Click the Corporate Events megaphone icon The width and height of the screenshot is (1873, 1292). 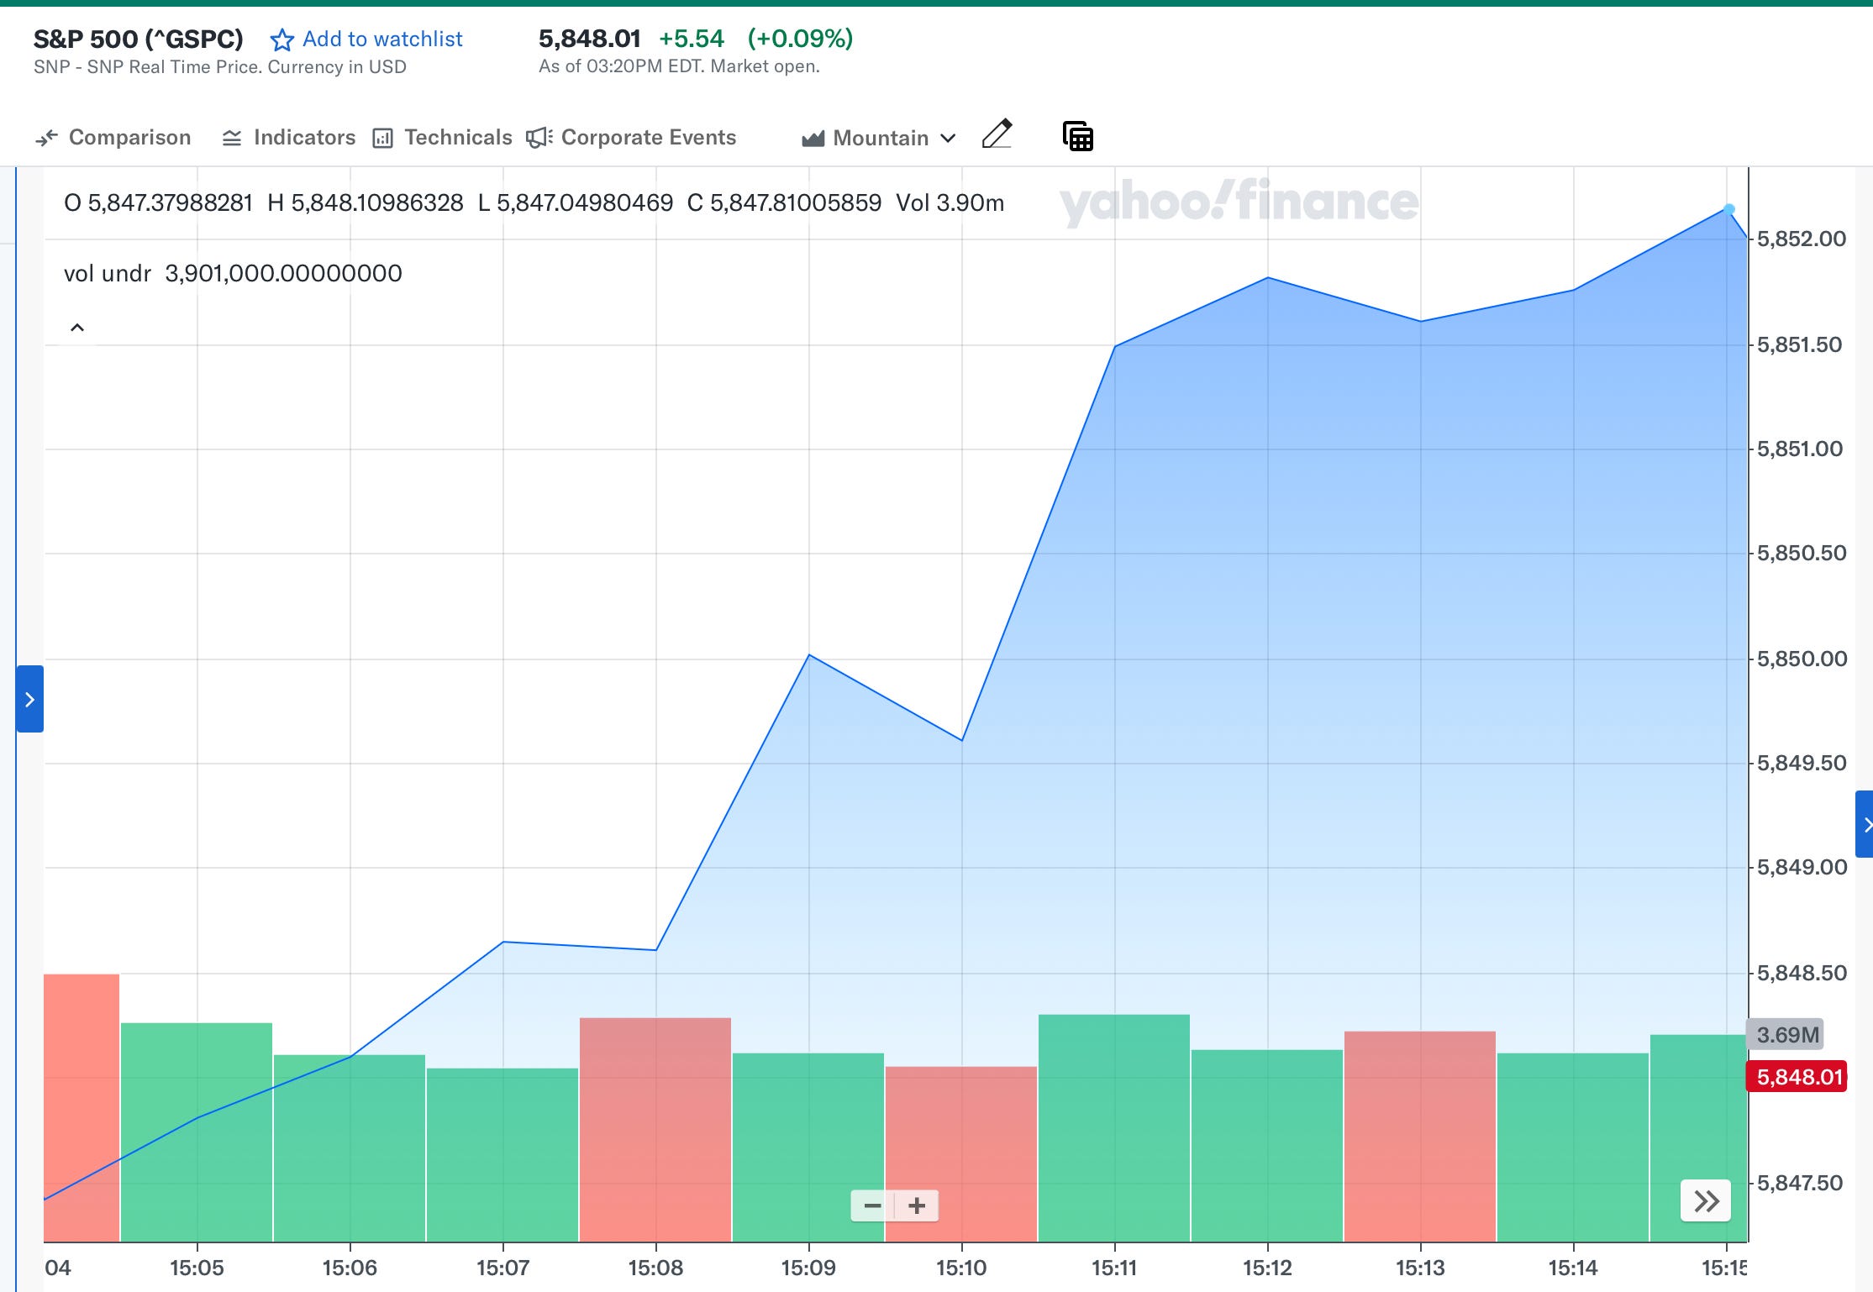pos(539,138)
